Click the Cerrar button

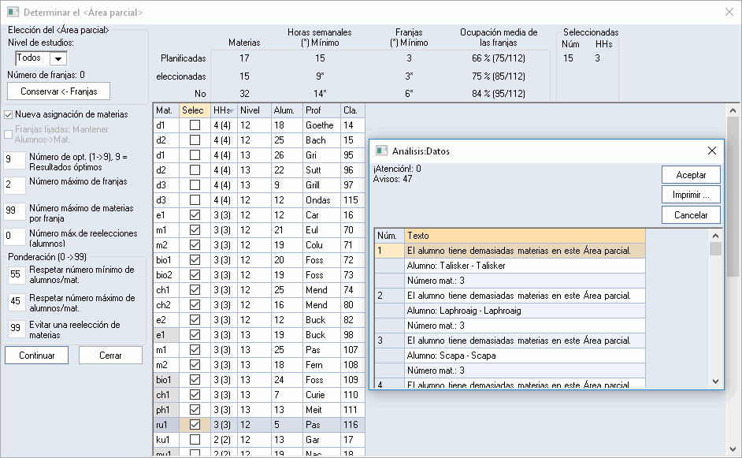point(110,356)
